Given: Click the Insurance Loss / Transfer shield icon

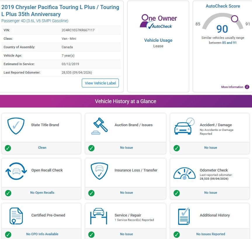Looking at the screenshot, I should click(x=99, y=171).
